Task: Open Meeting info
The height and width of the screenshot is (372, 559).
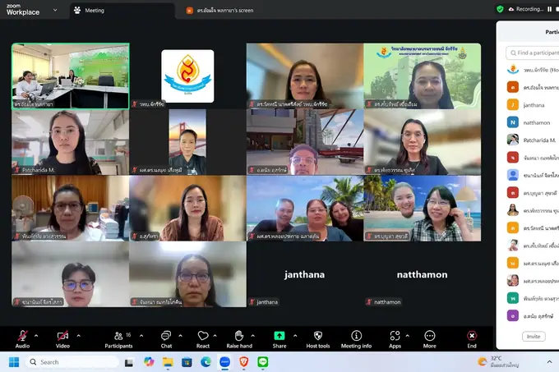Action: click(x=356, y=339)
